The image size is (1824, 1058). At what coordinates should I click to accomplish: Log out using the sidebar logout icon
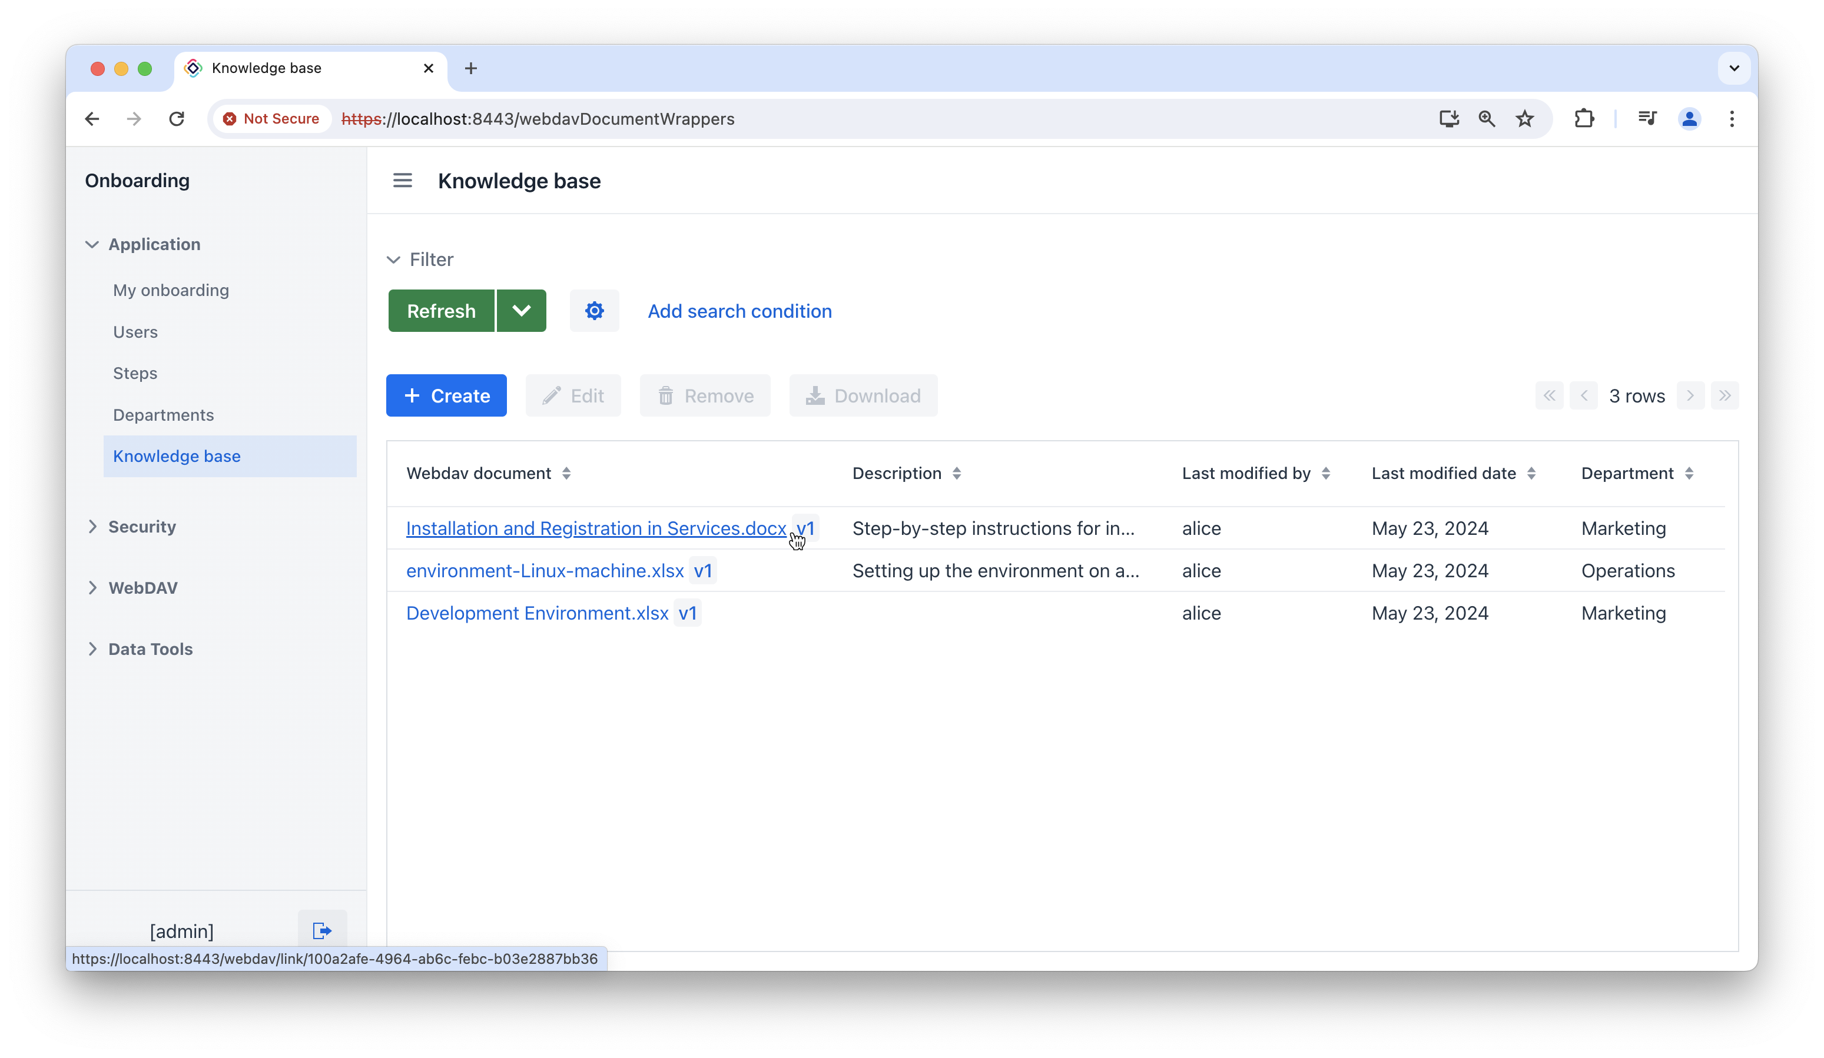[321, 930]
